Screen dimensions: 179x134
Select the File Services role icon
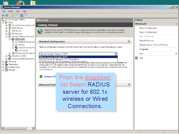10,33
